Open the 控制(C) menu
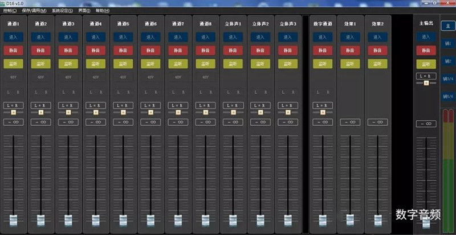This screenshot has height=235, width=456. point(10,11)
